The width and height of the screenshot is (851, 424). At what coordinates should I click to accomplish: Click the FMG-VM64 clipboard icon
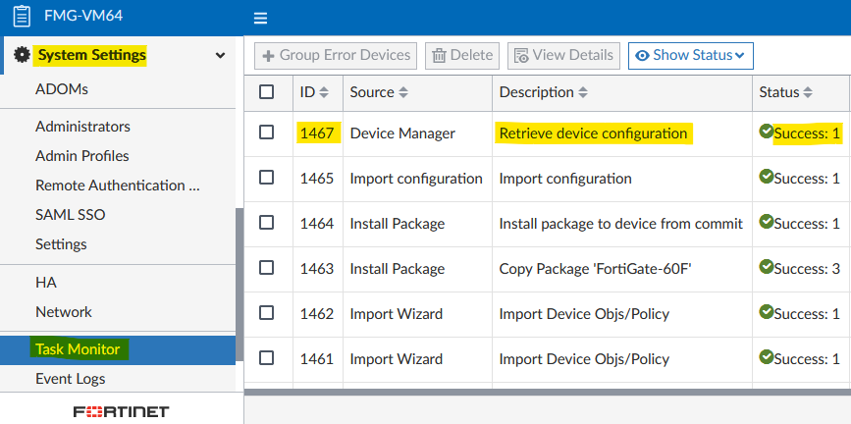click(x=22, y=17)
